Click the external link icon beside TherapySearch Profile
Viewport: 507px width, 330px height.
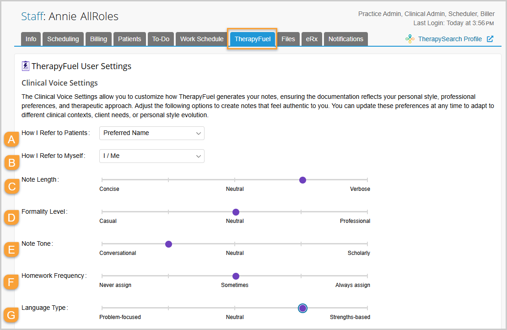coord(490,39)
